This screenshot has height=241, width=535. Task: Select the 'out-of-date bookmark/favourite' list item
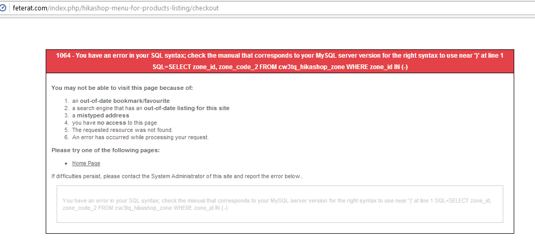pyautogui.click(x=121, y=101)
